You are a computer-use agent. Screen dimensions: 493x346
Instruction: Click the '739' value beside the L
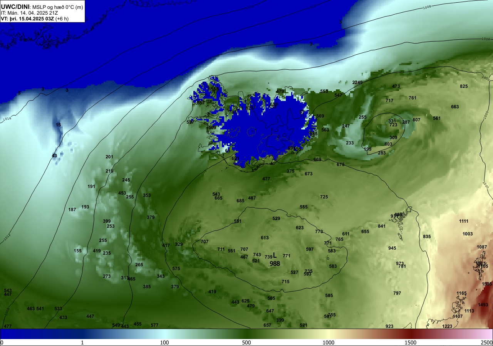[268, 257]
